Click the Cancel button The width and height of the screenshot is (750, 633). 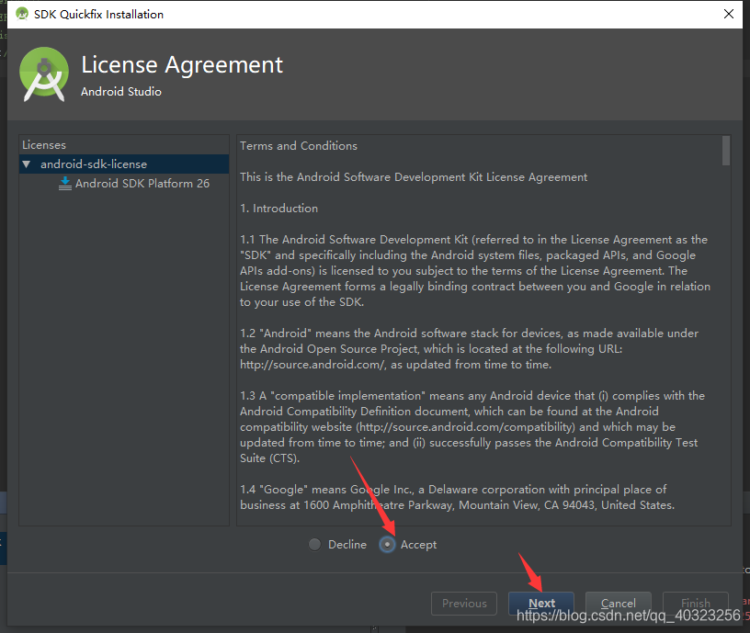[618, 604]
